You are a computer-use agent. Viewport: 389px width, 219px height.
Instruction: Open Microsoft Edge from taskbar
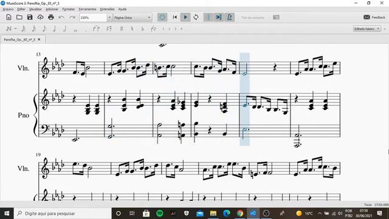(226, 214)
